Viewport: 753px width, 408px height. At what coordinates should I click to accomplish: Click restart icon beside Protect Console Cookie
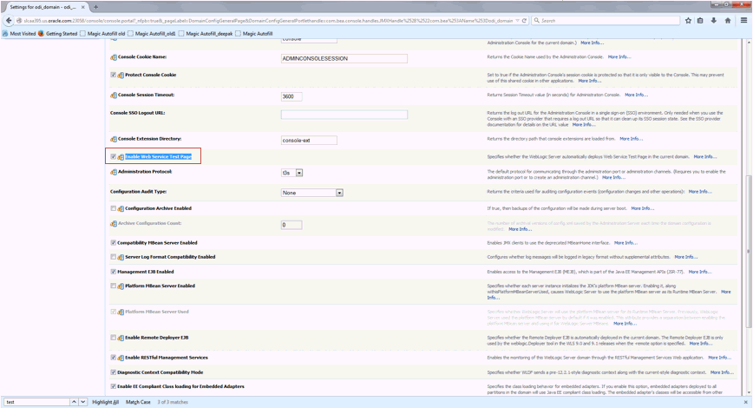click(x=121, y=76)
